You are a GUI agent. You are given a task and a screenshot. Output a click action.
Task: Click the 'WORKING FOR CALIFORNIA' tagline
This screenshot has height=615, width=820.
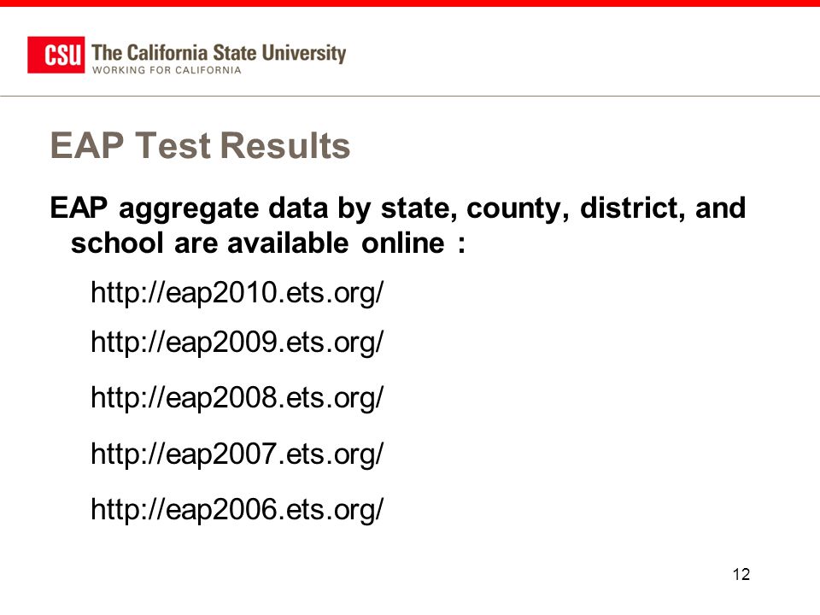167,70
